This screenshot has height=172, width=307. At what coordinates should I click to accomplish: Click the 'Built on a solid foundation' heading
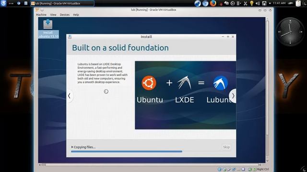[x=120, y=48]
